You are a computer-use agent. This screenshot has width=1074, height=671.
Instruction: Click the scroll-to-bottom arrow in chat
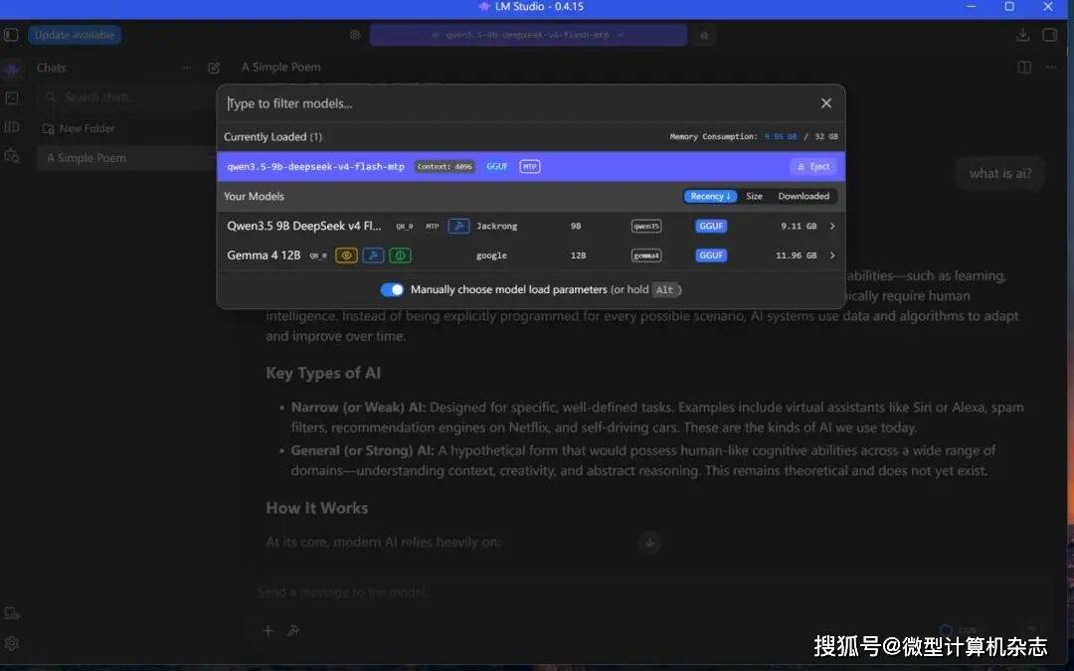[650, 543]
